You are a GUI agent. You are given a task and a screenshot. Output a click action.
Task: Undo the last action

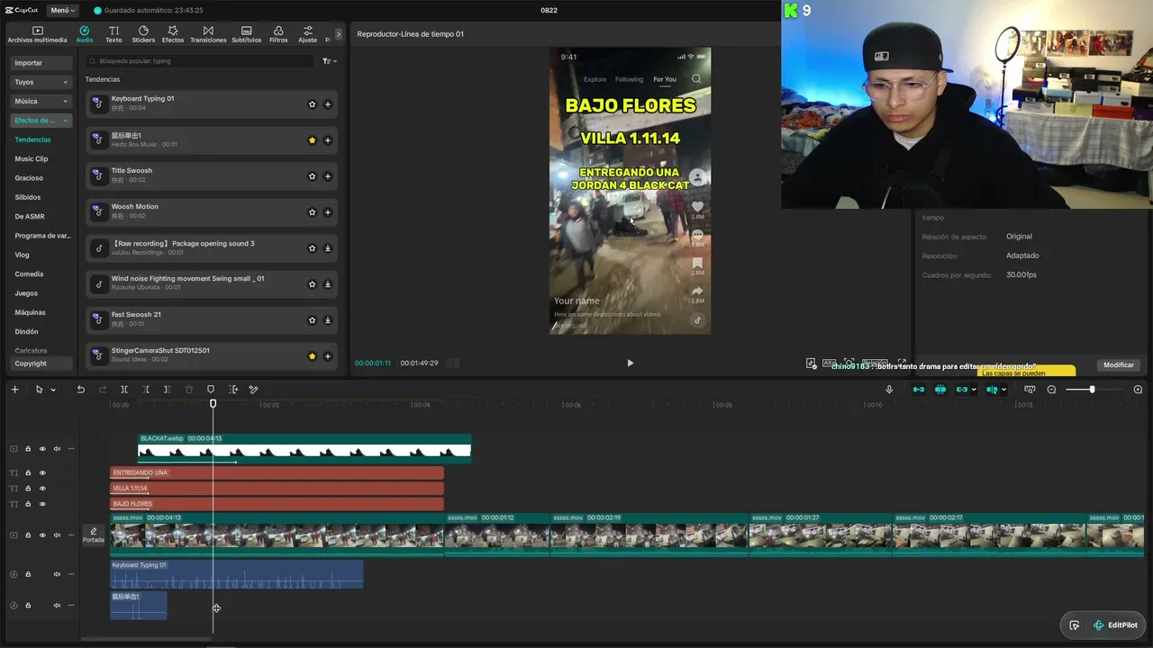tap(81, 390)
